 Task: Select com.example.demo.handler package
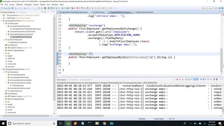coord(21,80)
